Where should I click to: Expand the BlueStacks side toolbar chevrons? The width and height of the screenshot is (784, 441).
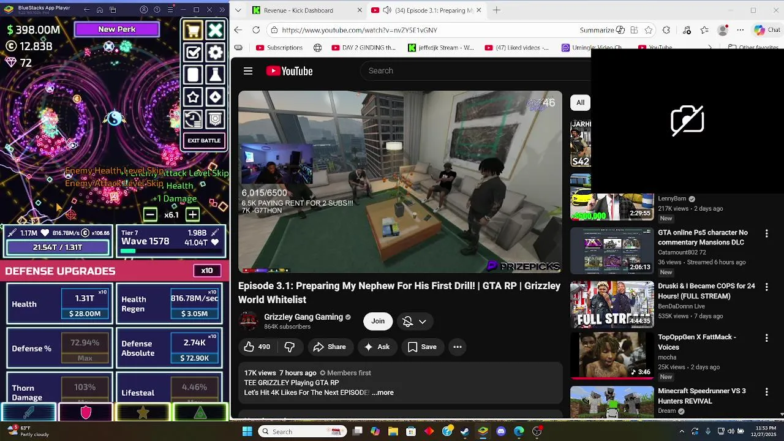pos(222,10)
